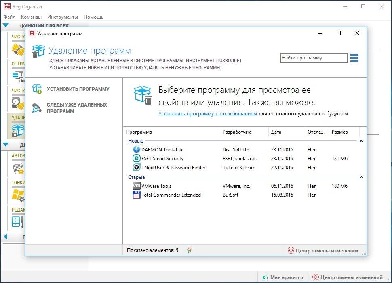Open the Инструменты menu

[x=63, y=17]
